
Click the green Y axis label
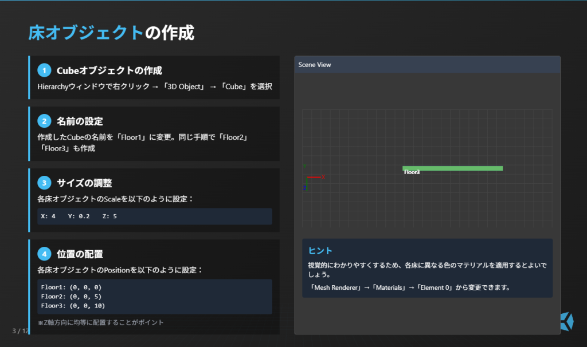coord(305,166)
